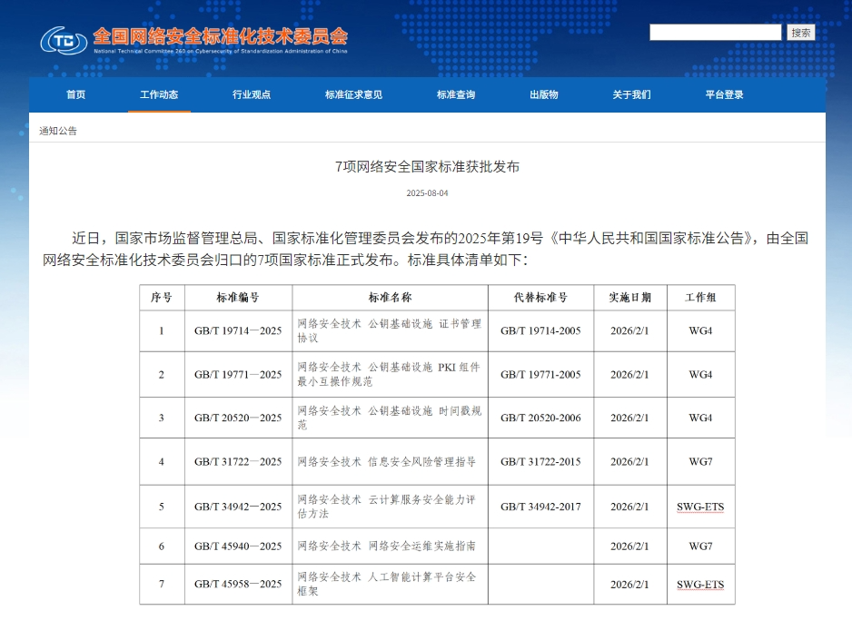Open 标准征求意见 in navigation bar
Viewport: 852px width, 640px height.
353,94
